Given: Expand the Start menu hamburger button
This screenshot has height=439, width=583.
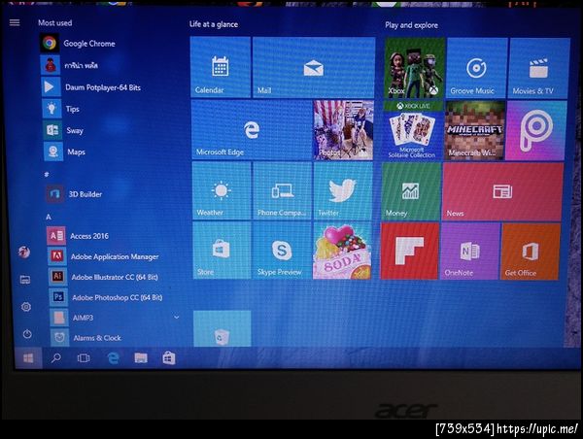Looking at the screenshot, I should 15,22.
